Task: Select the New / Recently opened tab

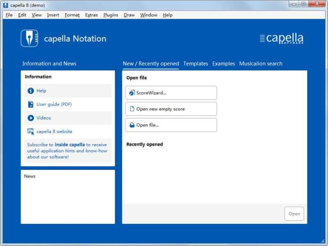Action: coord(151,63)
